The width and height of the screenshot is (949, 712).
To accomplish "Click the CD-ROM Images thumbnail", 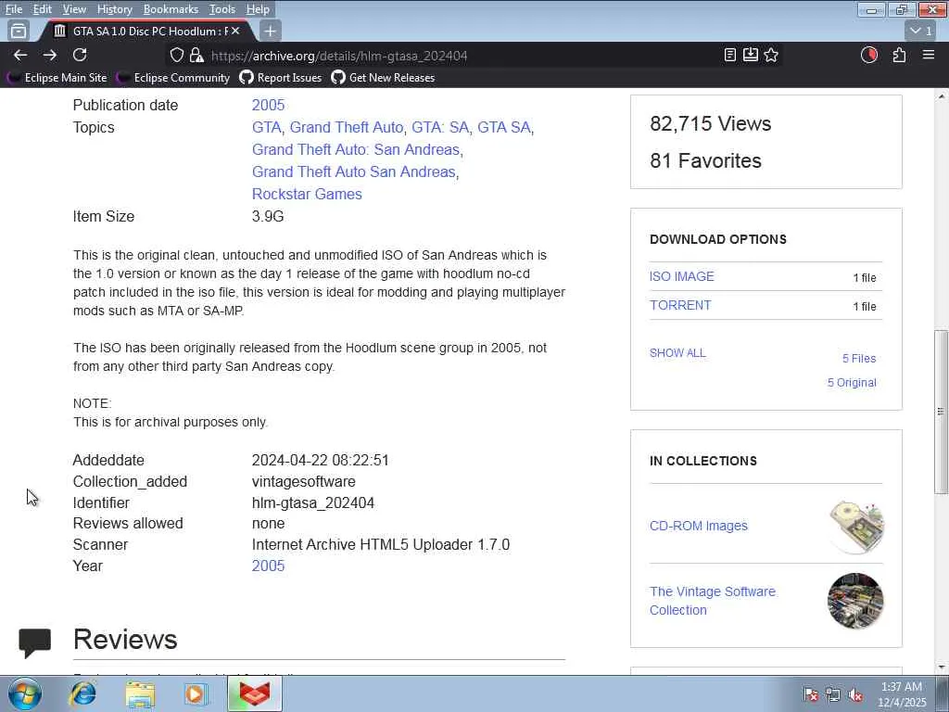I will 855,527.
